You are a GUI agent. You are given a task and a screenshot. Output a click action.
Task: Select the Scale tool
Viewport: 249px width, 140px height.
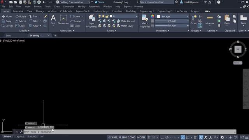coord(20,26)
